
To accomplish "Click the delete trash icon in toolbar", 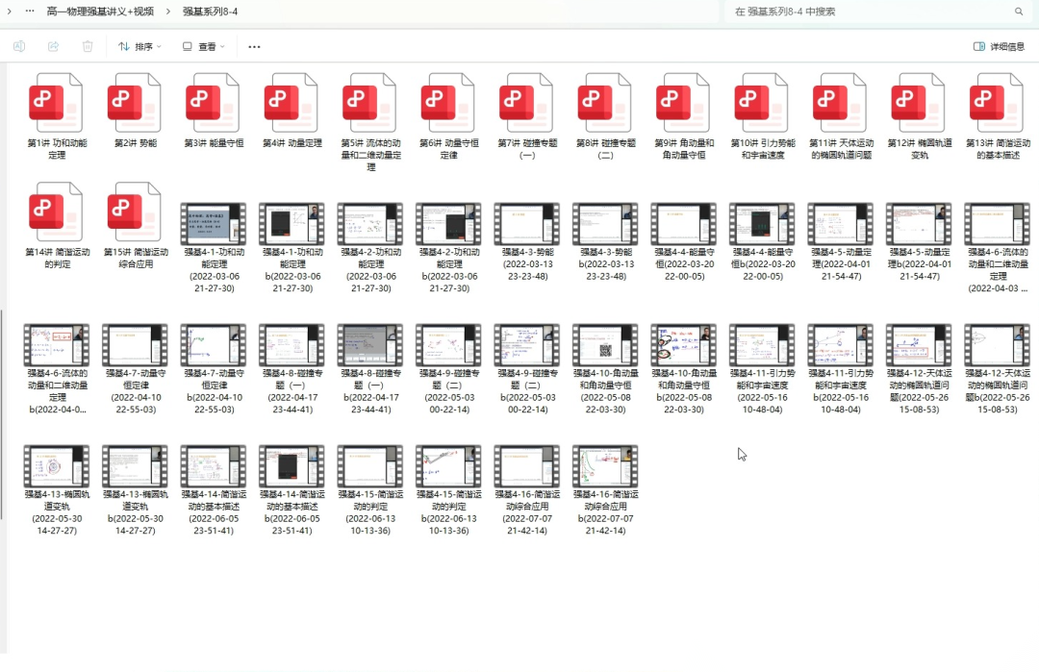I will point(88,46).
